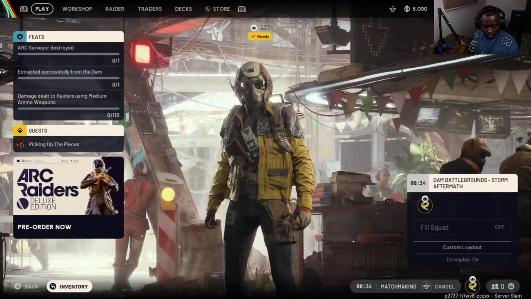Open the DECKS tab
The image size is (531, 299).
(183, 9)
